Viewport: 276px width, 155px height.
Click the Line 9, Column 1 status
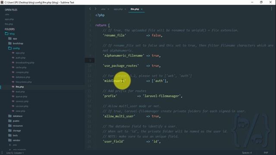point(15,153)
